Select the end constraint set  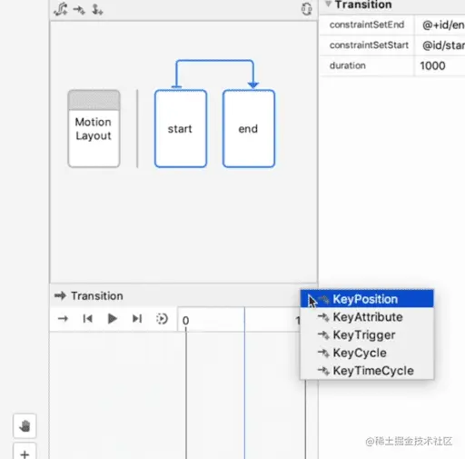click(249, 128)
